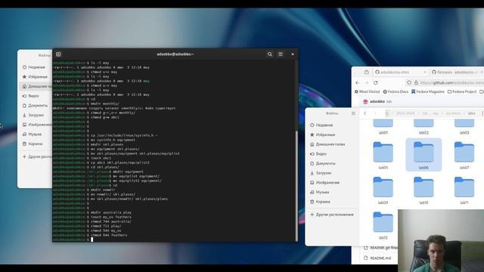The image size is (484, 272).
Task: Switch to the Releases browser tab
Action: tap(457, 73)
